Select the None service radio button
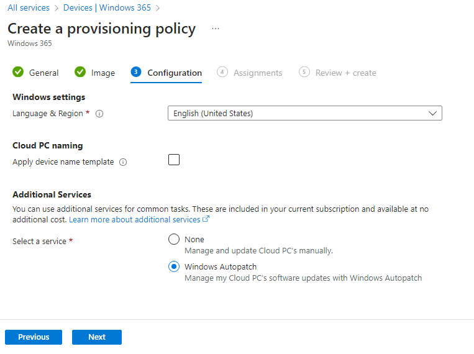Image resolution: width=474 pixels, height=354 pixels. 174,239
